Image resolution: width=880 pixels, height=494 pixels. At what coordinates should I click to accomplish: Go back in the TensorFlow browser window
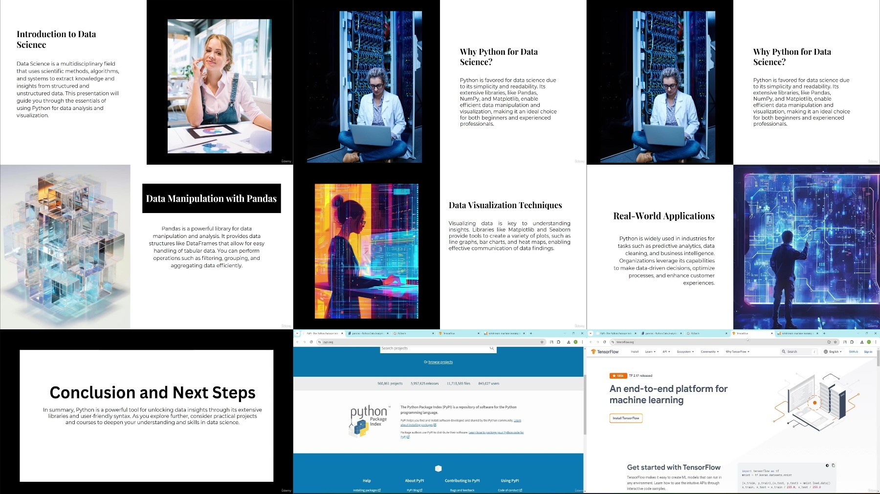click(591, 342)
